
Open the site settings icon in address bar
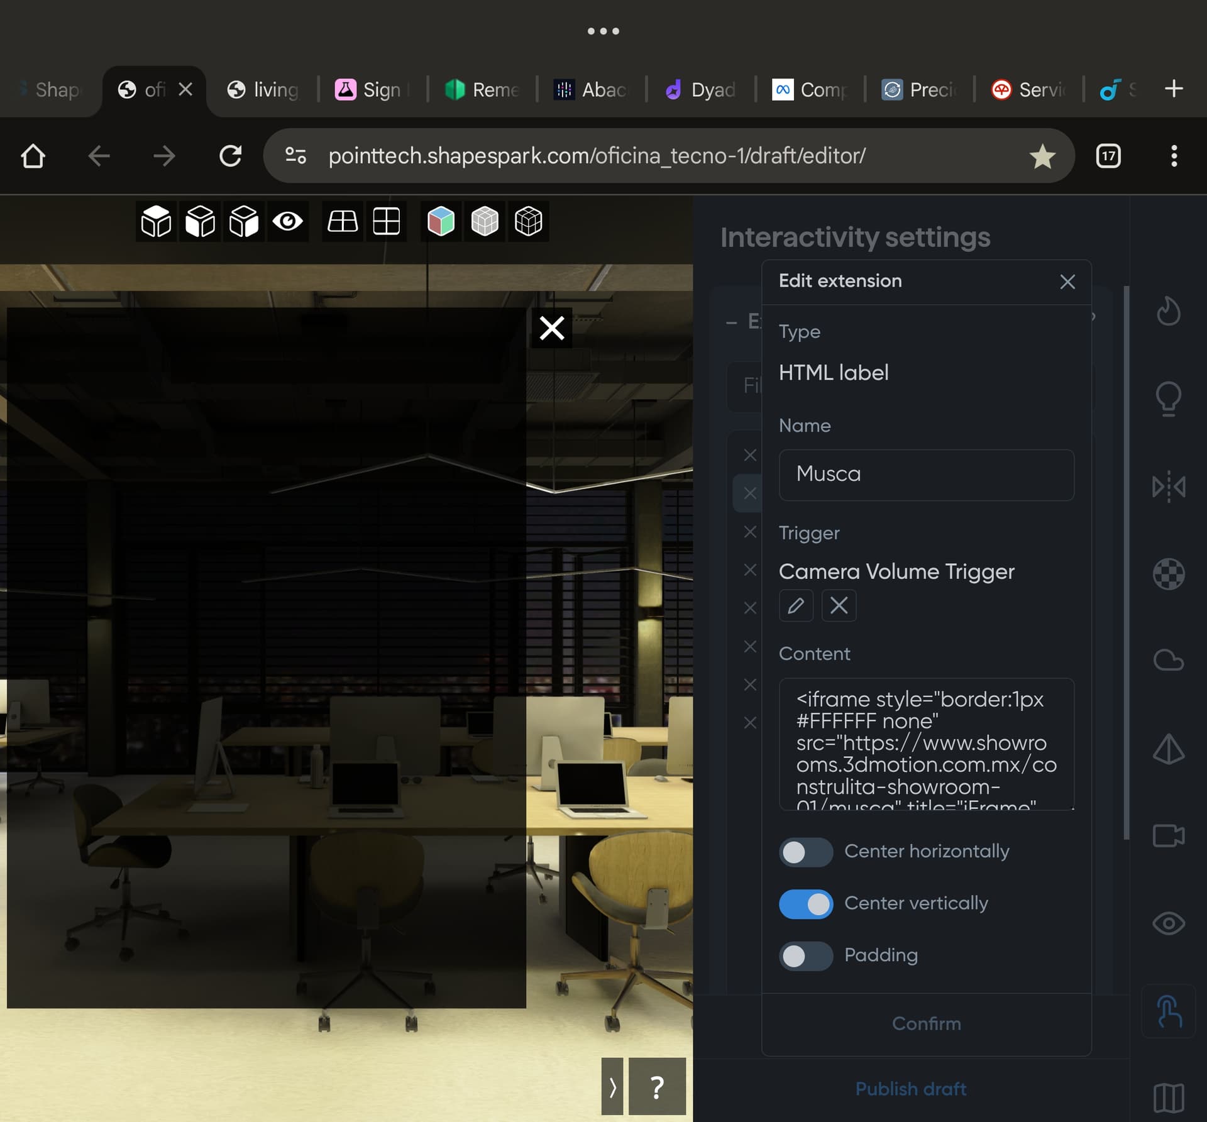click(x=295, y=155)
